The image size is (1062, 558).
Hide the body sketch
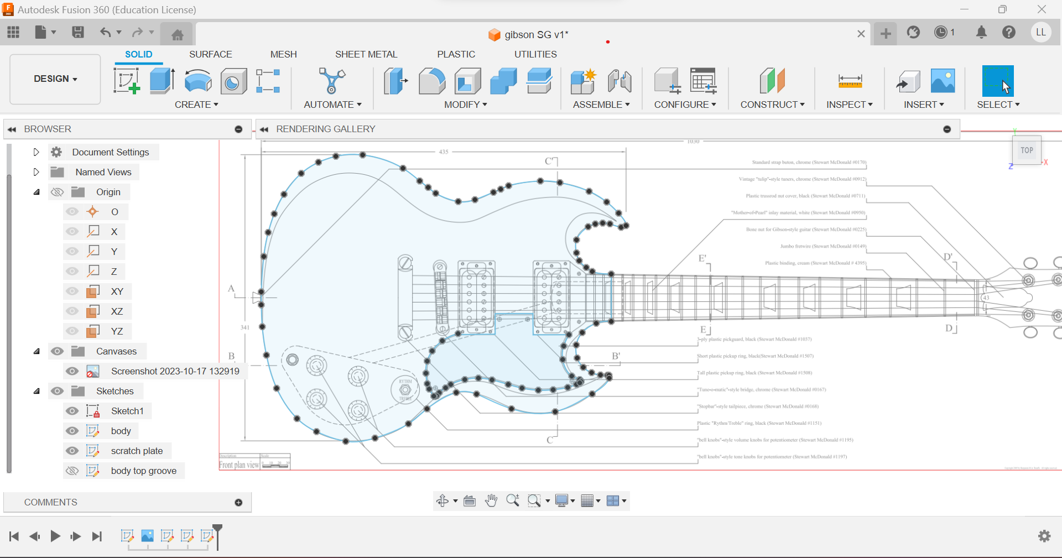pos(72,431)
